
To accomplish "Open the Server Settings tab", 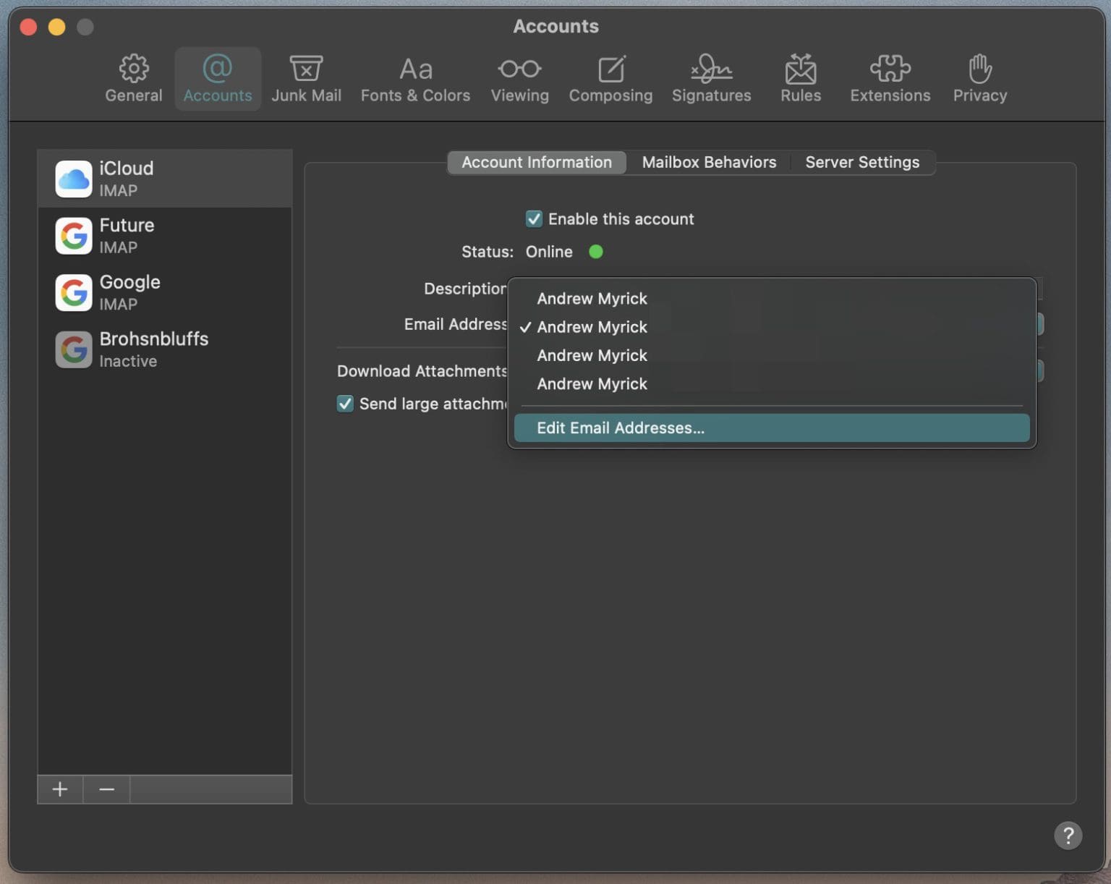I will click(x=862, y=161).
